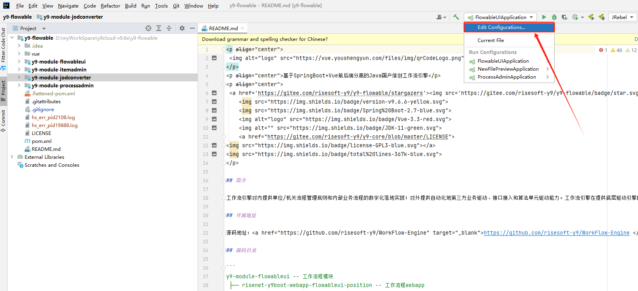This screenshot has width=638, height=291.
Task: Click the red error count indicator
Action: (603, 50)
